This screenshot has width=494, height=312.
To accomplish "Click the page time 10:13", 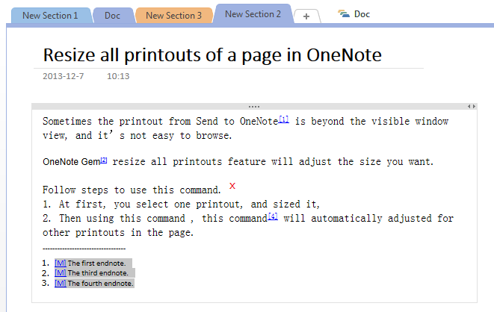I will coord(118,76).
